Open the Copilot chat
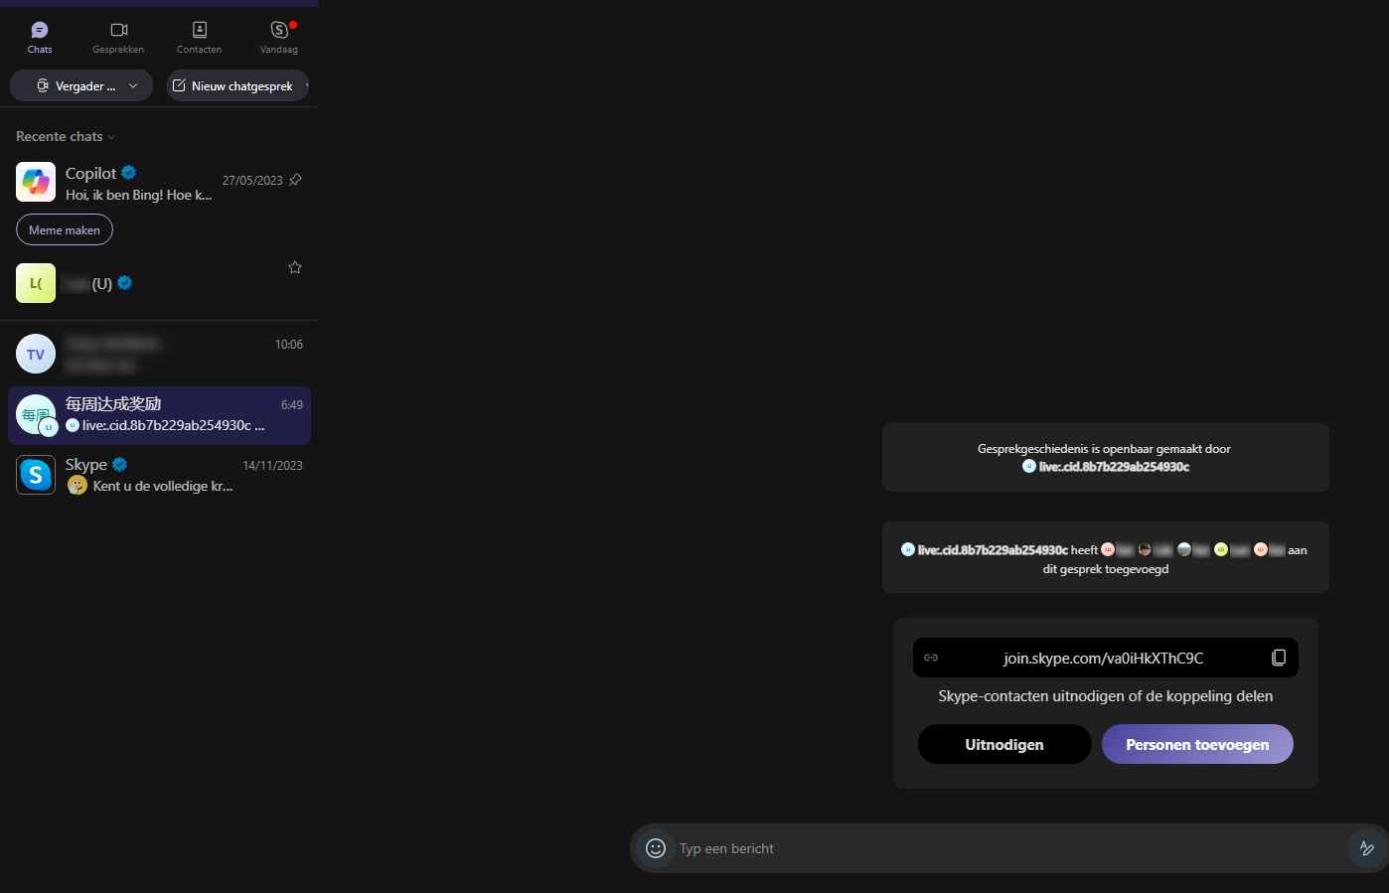The width and height of the screenshot is (1389, 893). [159, 183]
